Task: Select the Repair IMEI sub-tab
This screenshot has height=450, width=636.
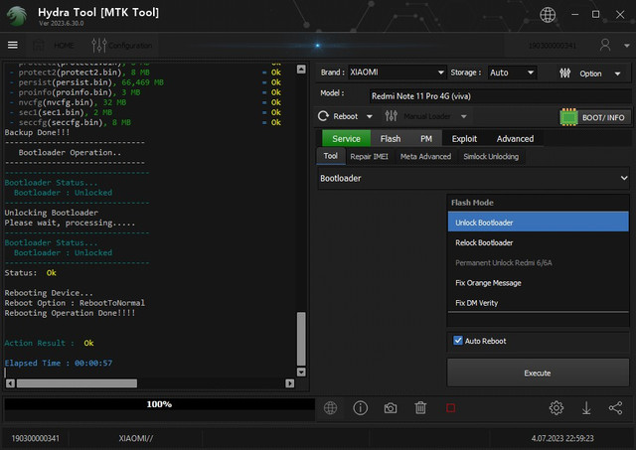Action: pyautogui.click(x=369, y=157)
